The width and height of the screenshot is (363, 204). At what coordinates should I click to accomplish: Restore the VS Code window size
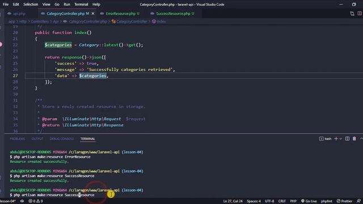(354, 4)
